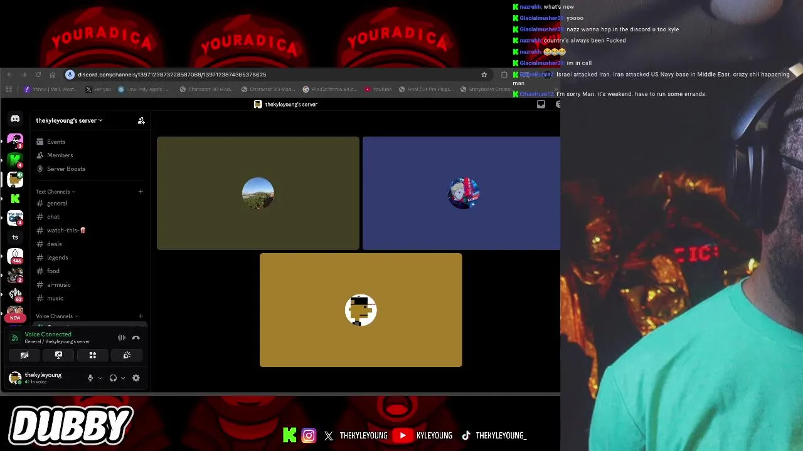
Task: Start an activity button
Action: pos(92,355)
